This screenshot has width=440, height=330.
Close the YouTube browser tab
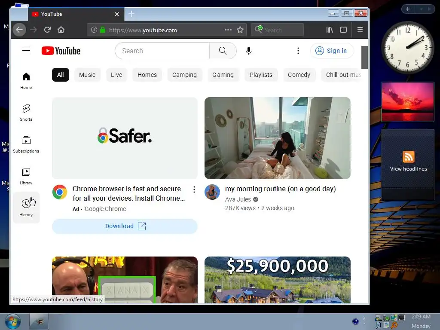tap(117, 14)
